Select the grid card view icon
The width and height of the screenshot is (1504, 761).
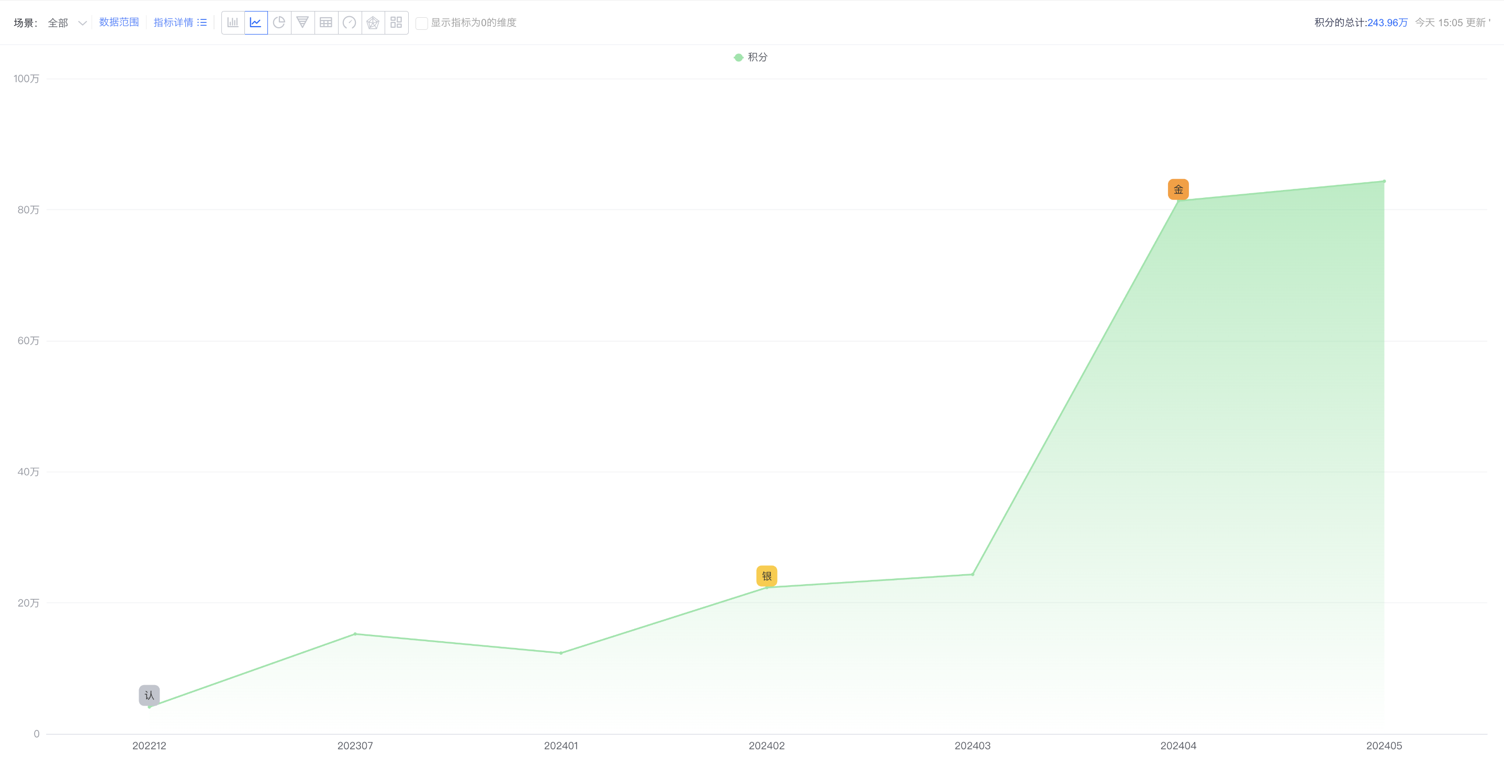(397, 23)
